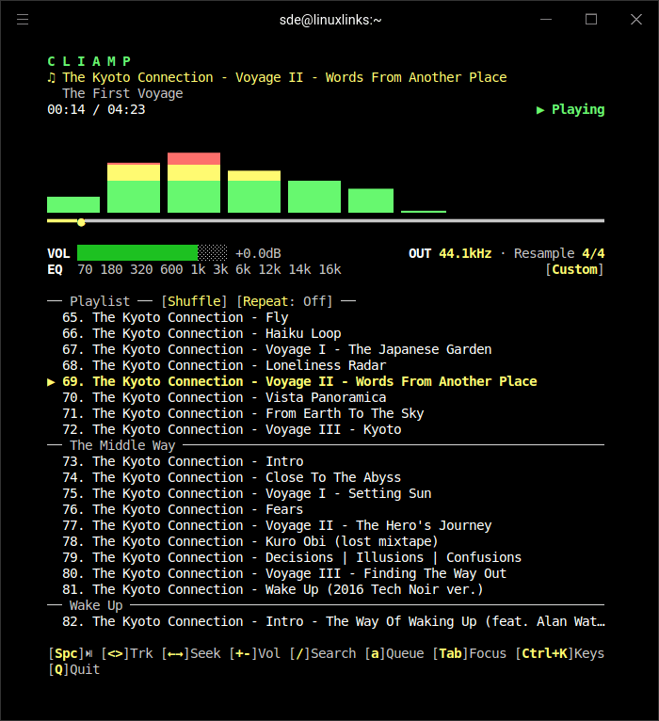Image resolution: width=659 pixels, height=721 pixels.
Task: Click the 00:14 / 04:23 elapsed time
Action: point(96,109)
